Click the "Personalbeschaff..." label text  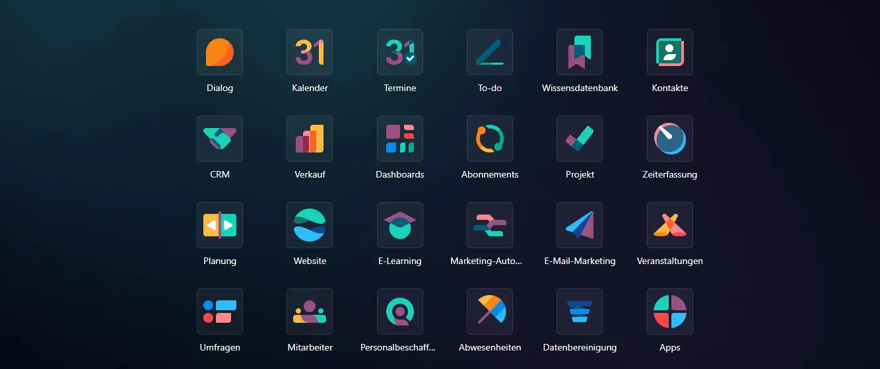[x=398, y=347]
